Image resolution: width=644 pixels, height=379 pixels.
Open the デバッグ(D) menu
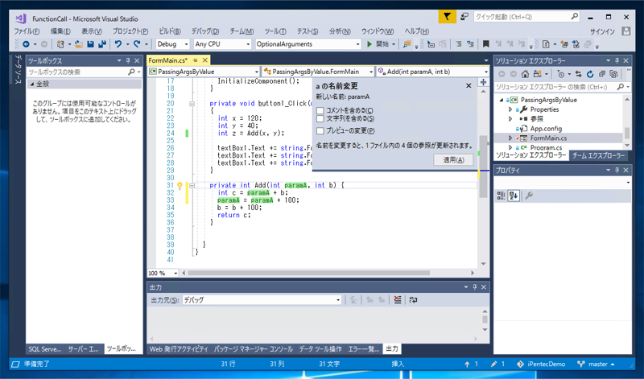[x=205, y=31]
